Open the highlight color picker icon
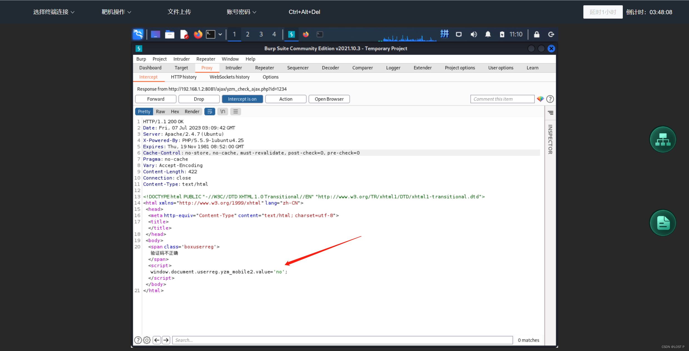The image size is (689, 351). point(540,99)
